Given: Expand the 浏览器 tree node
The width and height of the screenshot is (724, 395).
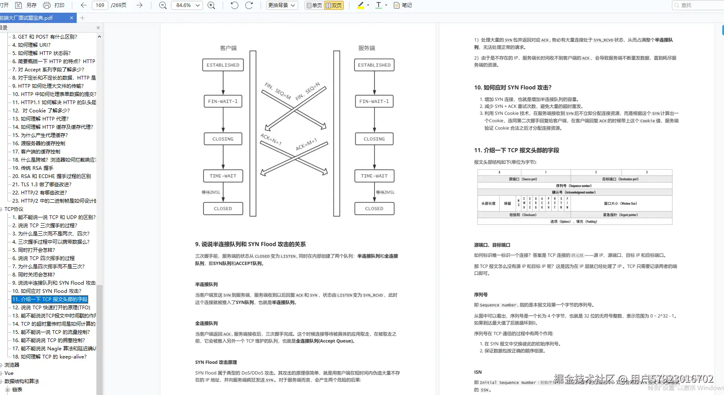Looking at the screenshot, I should point(1,365).
